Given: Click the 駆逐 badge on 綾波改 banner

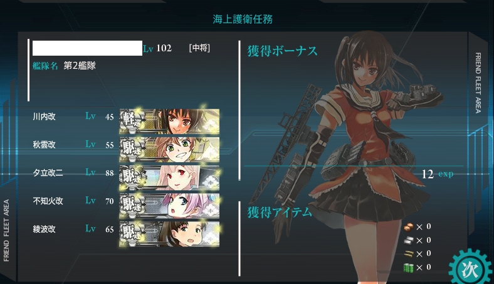Looking at the screenshot, I should 132,233.
